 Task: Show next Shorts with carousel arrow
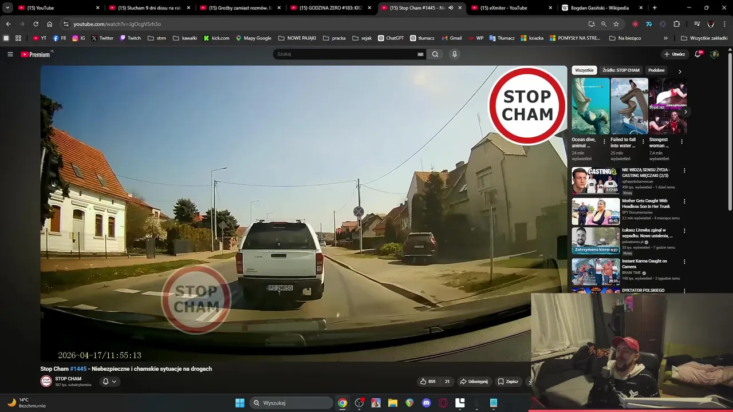pyautogui.click(x=685, y=112)
